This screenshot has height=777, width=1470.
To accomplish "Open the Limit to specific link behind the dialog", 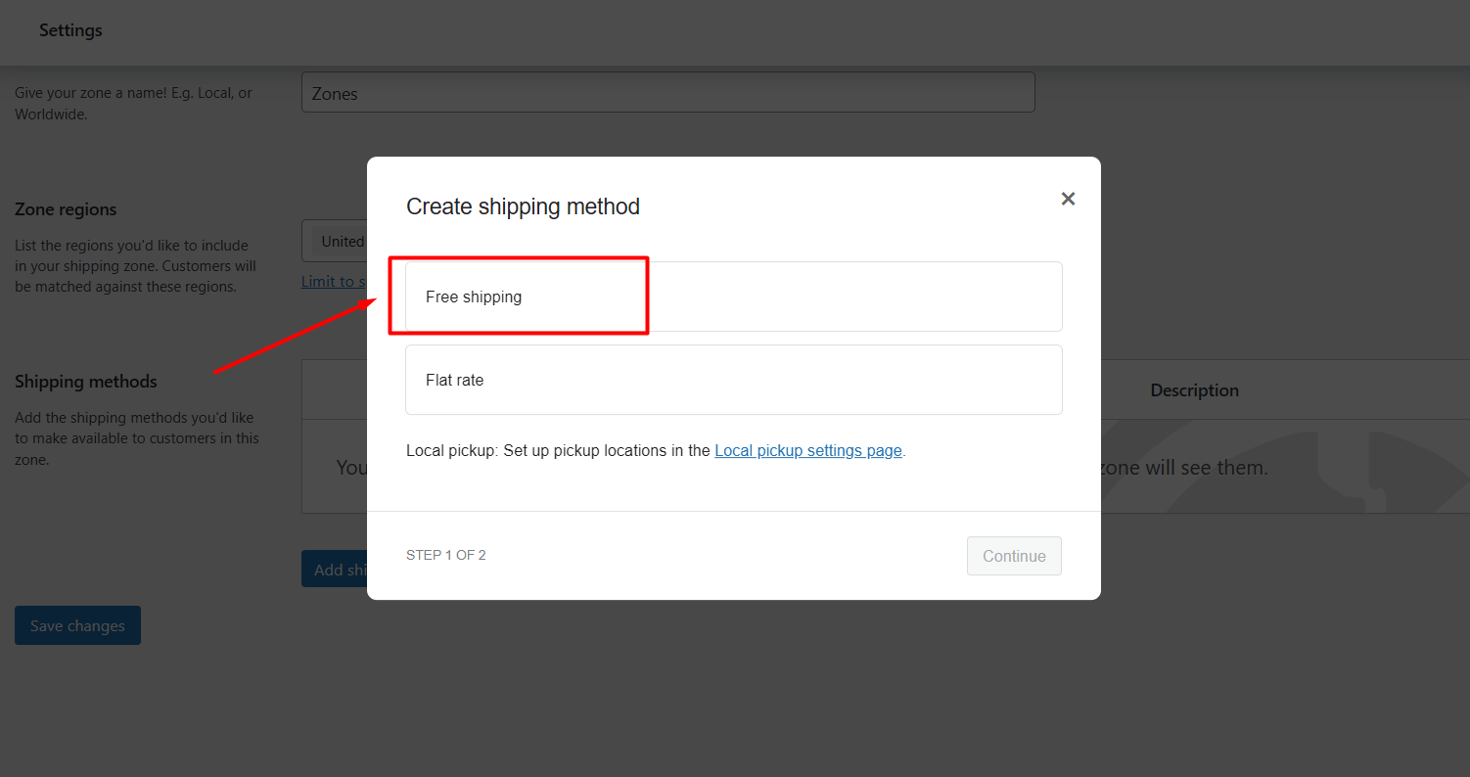I will coord(334,282).
